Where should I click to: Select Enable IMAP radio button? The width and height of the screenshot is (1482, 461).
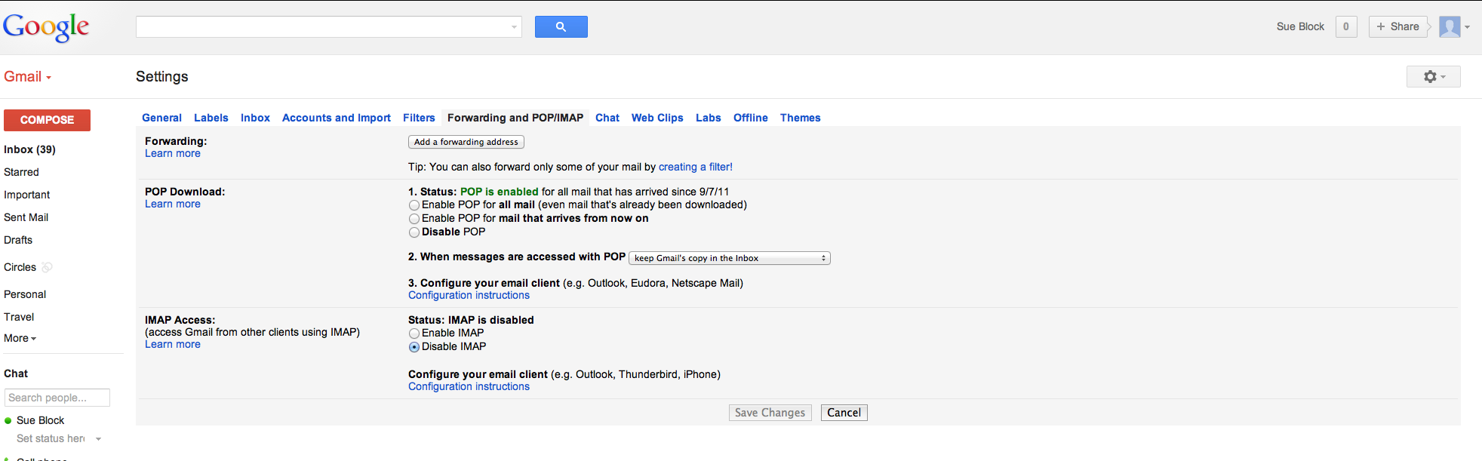(414, 333)
